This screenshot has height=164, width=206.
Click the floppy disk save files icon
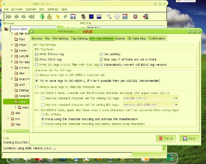coord(73,17)
